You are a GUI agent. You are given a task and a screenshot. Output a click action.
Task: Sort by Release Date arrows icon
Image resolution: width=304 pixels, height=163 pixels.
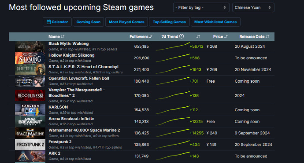pos(267,36)
